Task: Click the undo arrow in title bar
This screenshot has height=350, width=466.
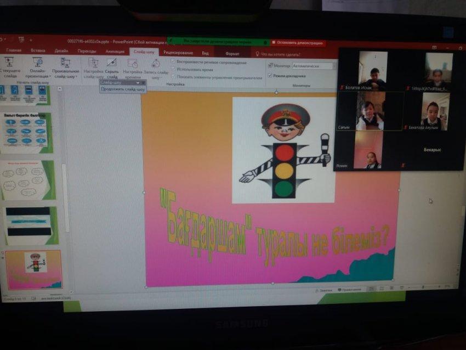Action: tap(2, 38)
